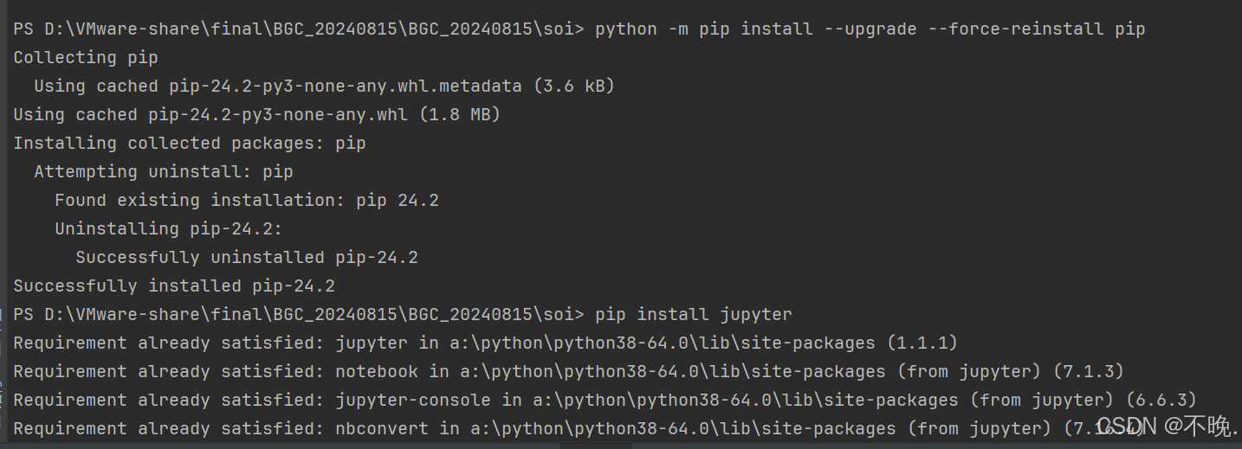Click the CSDN watermark text
The width and height of the screenshot is (1242, 449).
pyautogui.click(x=1166, y=426)
